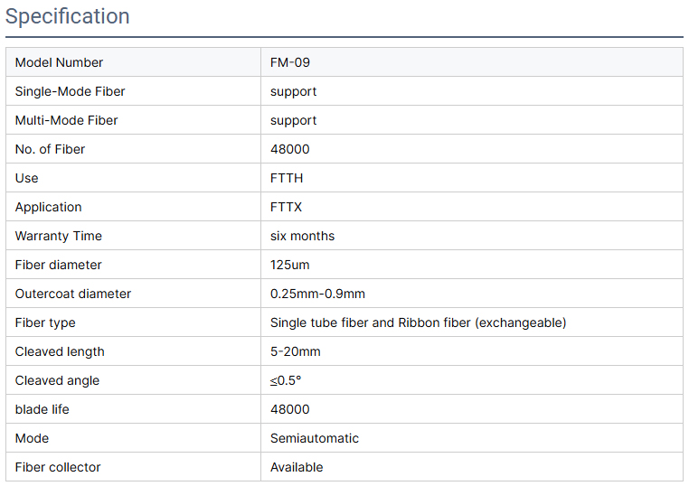
Task: Click the Multi-Mode Fiber support value
Action: (293, 121)
